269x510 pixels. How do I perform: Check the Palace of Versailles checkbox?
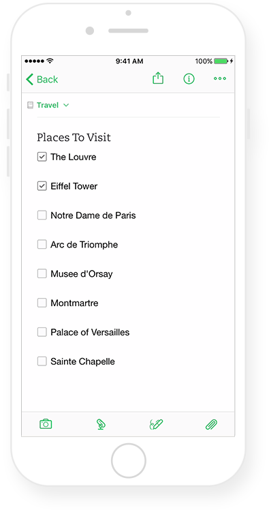[x=42, y=332]
